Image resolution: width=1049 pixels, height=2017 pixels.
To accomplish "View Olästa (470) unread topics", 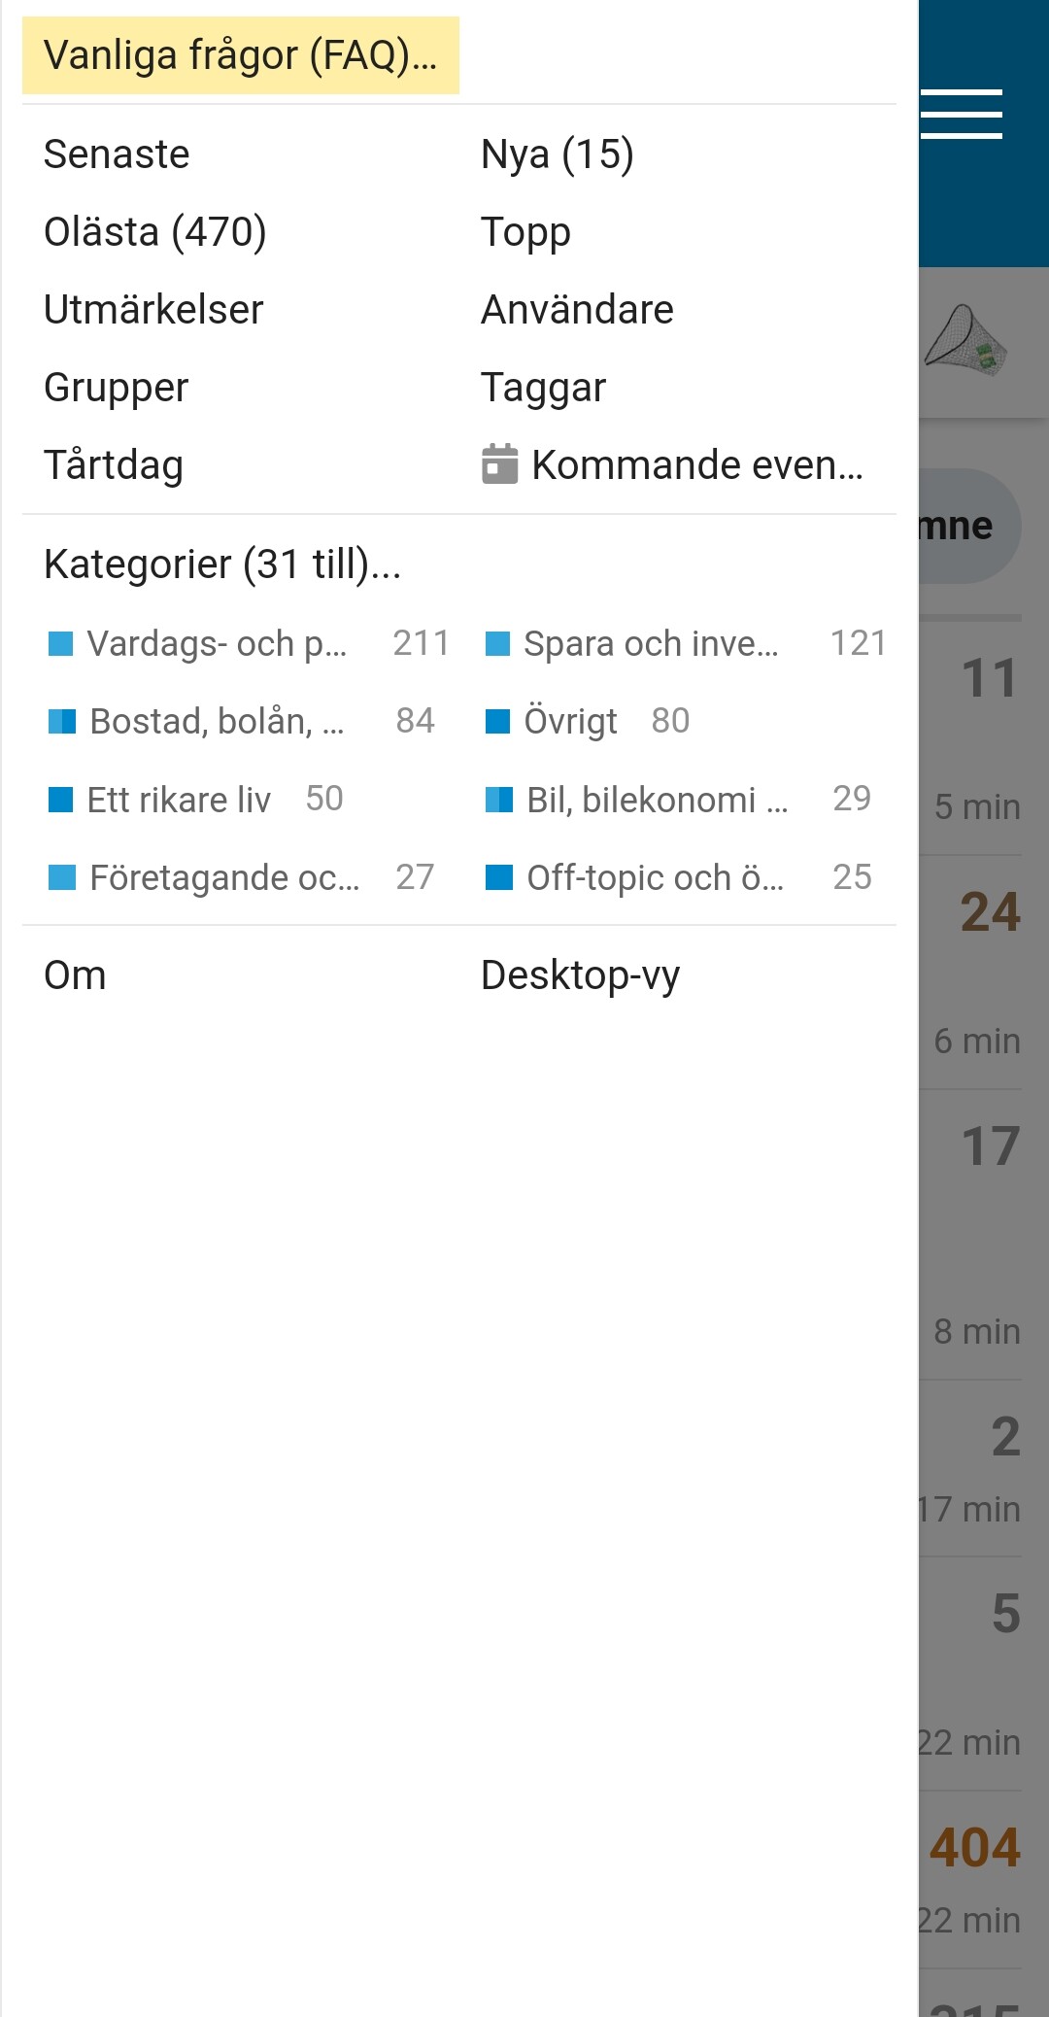I will (x=154, y=232).
